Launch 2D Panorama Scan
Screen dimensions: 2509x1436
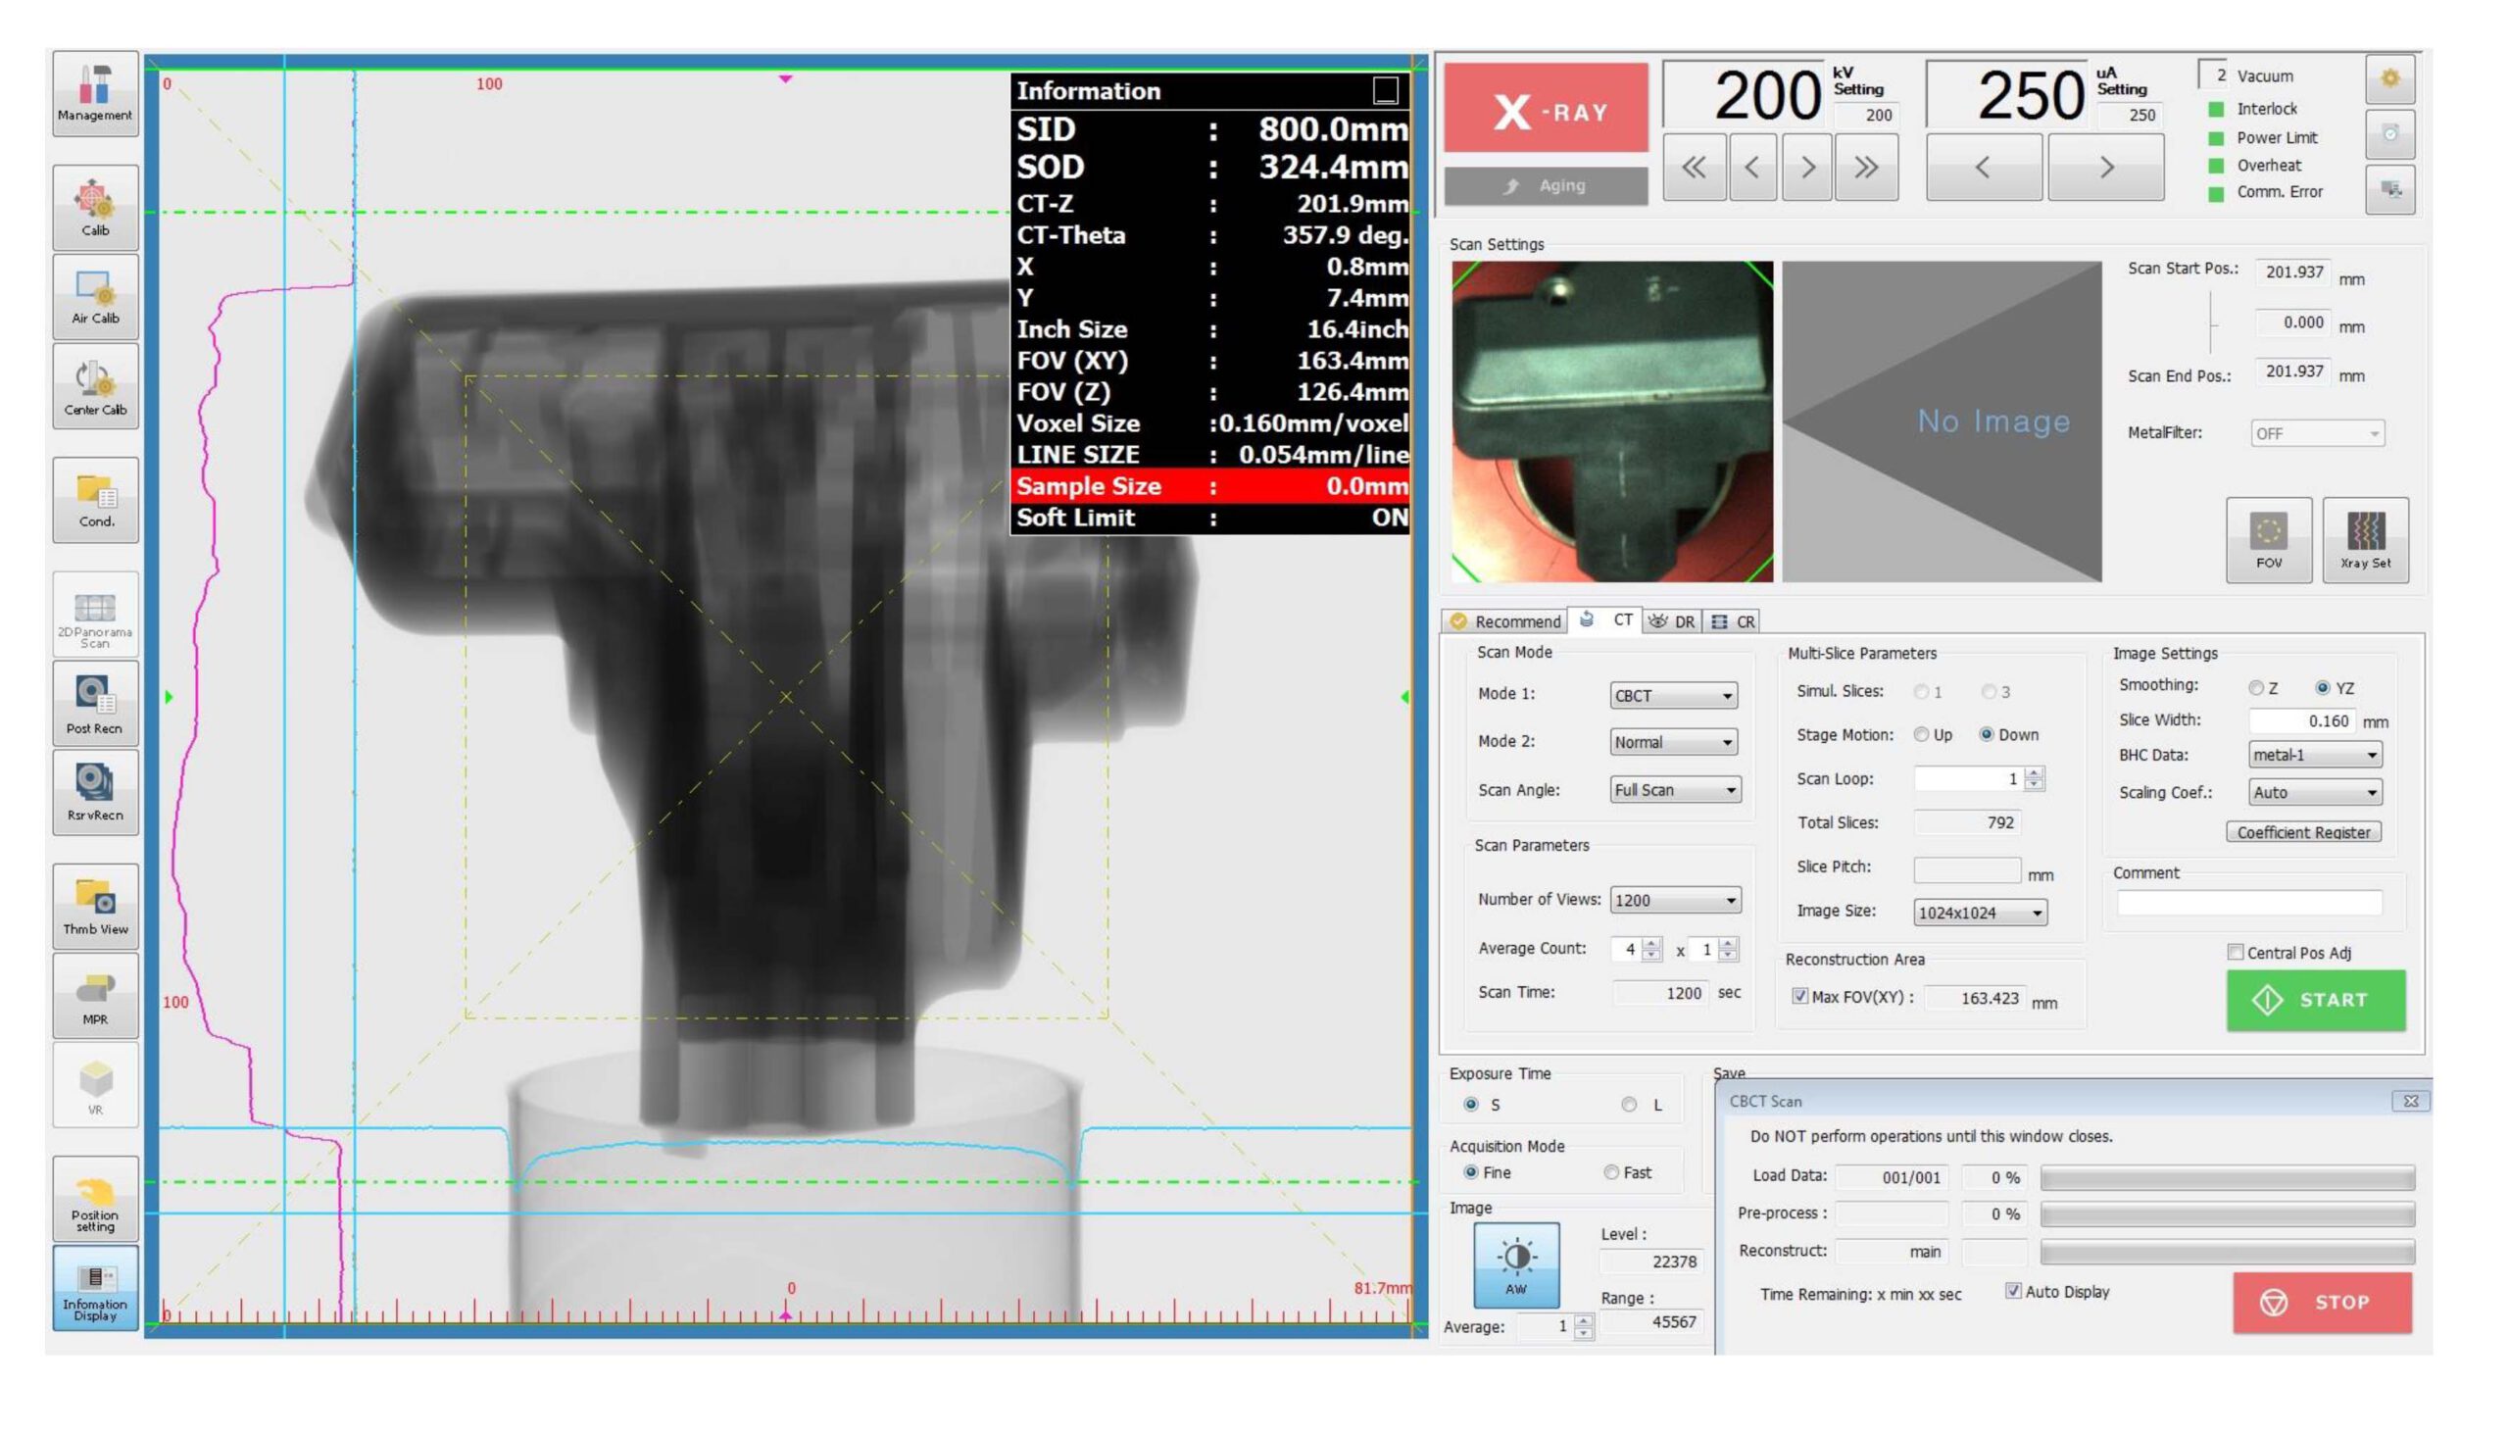95,616
